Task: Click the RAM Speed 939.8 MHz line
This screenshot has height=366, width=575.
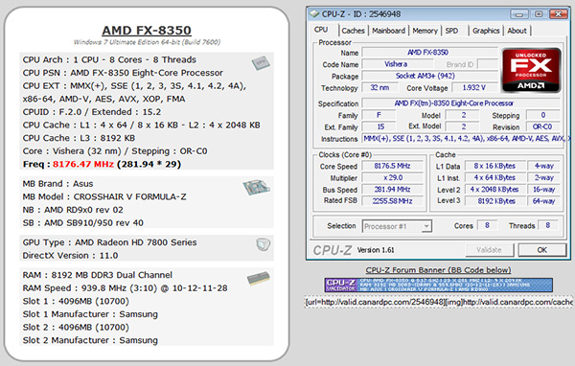Action: (x=125, y=288)
